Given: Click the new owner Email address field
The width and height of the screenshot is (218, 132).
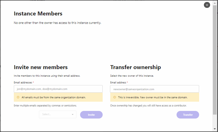Looking at the screenshot, I should (x=155, y=89).
